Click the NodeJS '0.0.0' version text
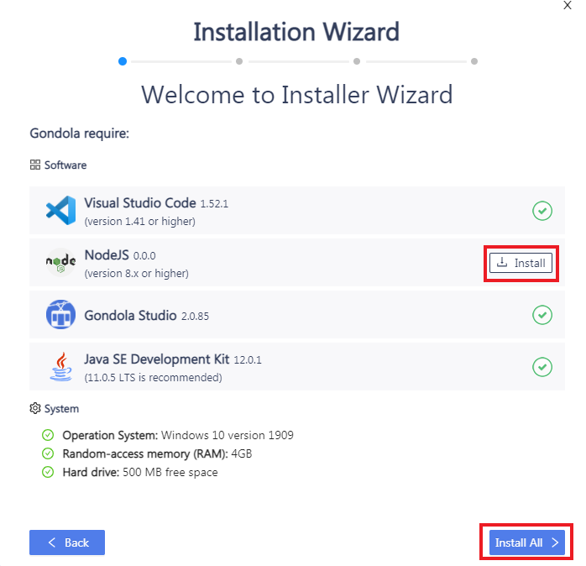586x566 pixels. [144, 256]
